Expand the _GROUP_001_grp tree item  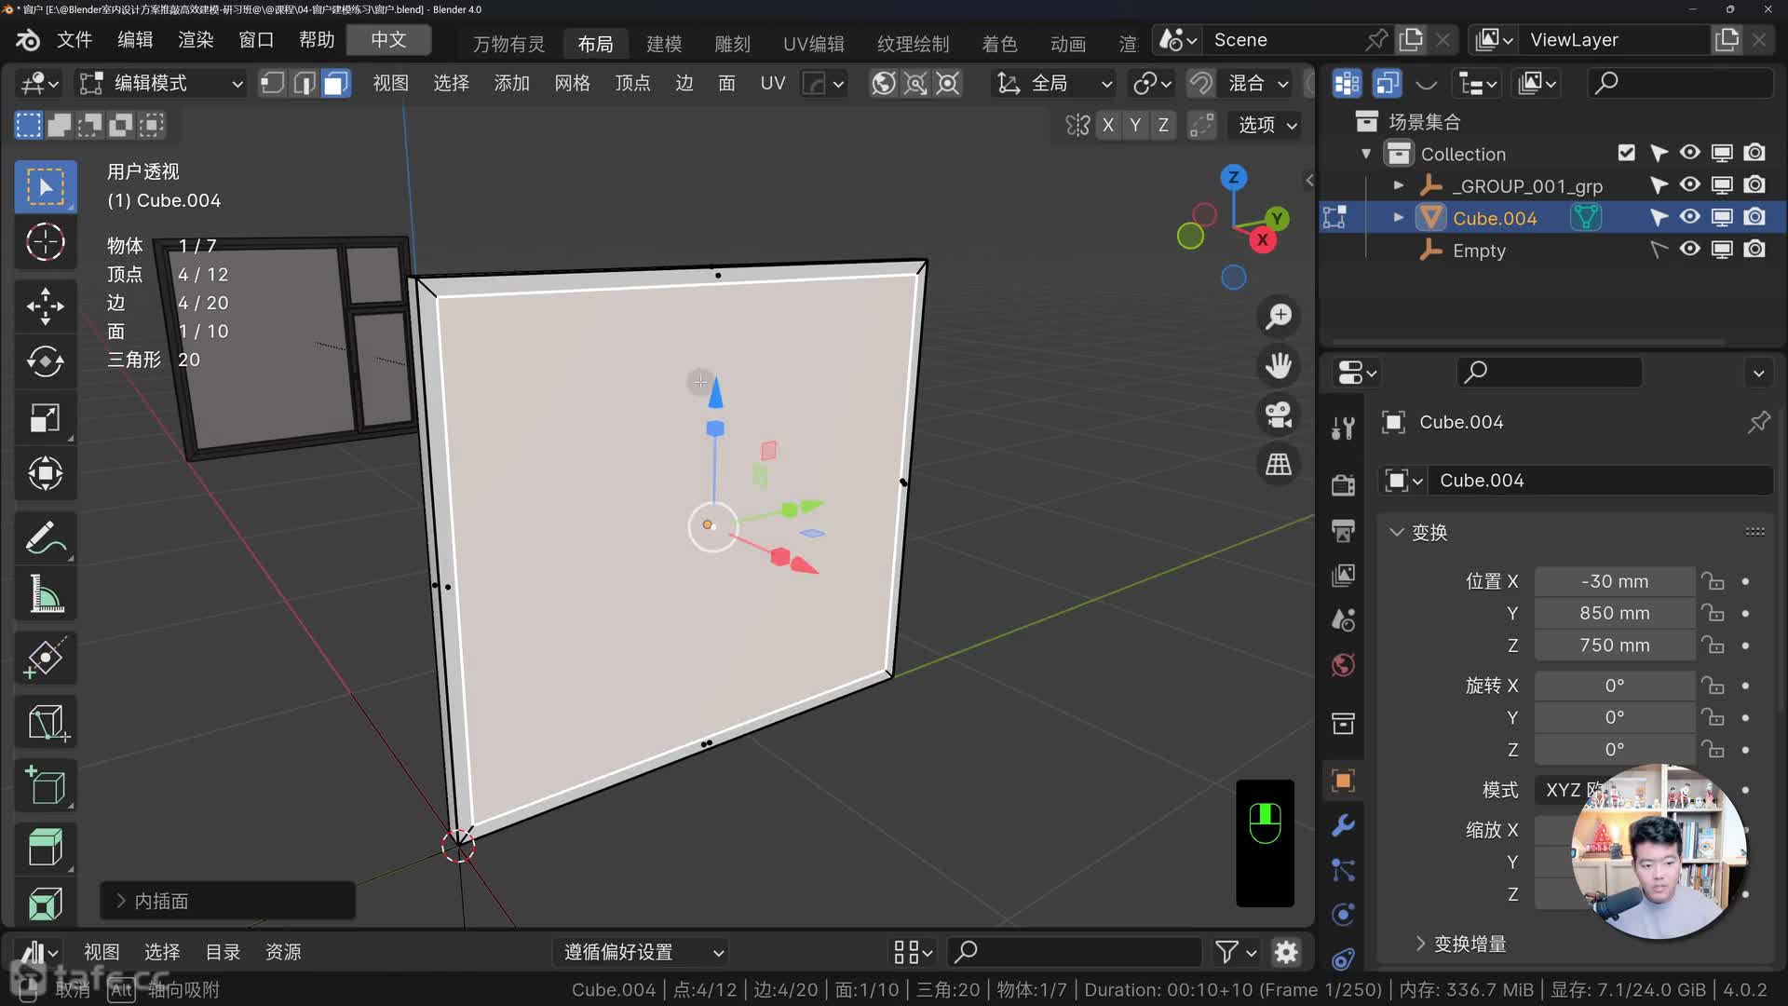pos(1398,185)
